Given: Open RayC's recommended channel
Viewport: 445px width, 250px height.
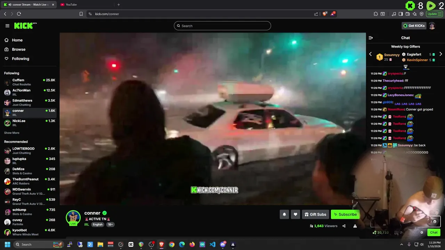Looking at the screenshot, I should [30, 202].
